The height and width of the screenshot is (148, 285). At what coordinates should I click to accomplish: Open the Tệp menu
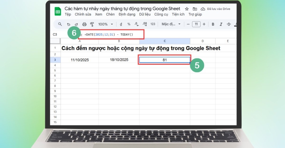[68, 15]
